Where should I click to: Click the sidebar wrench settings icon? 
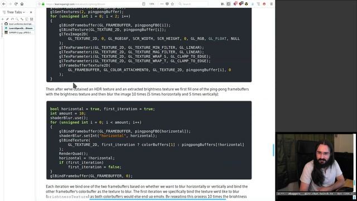coord(22,19)
